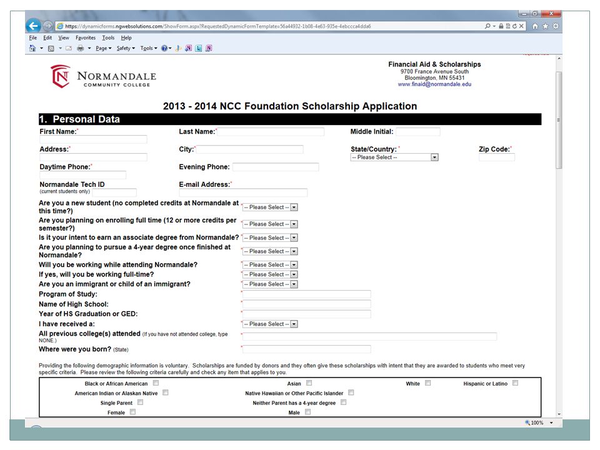Image resolution: width=600 pixels, height=450 pixels.
Task: Open the Page command bar menu
Action: coord(103,48)
